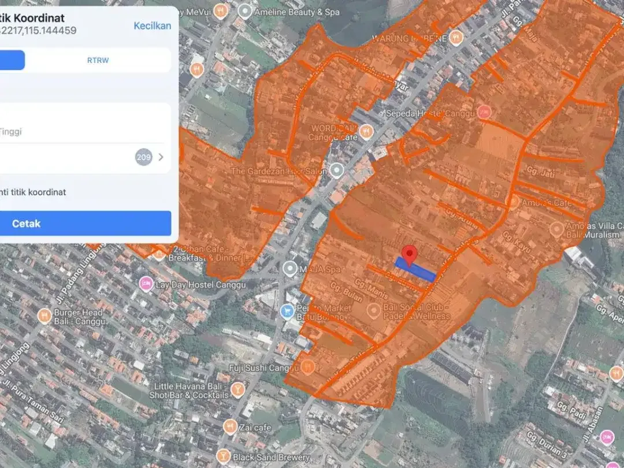Click the Gg. Jati street label
The width and height of the screenshot is (624, 468).
[540, 172]
